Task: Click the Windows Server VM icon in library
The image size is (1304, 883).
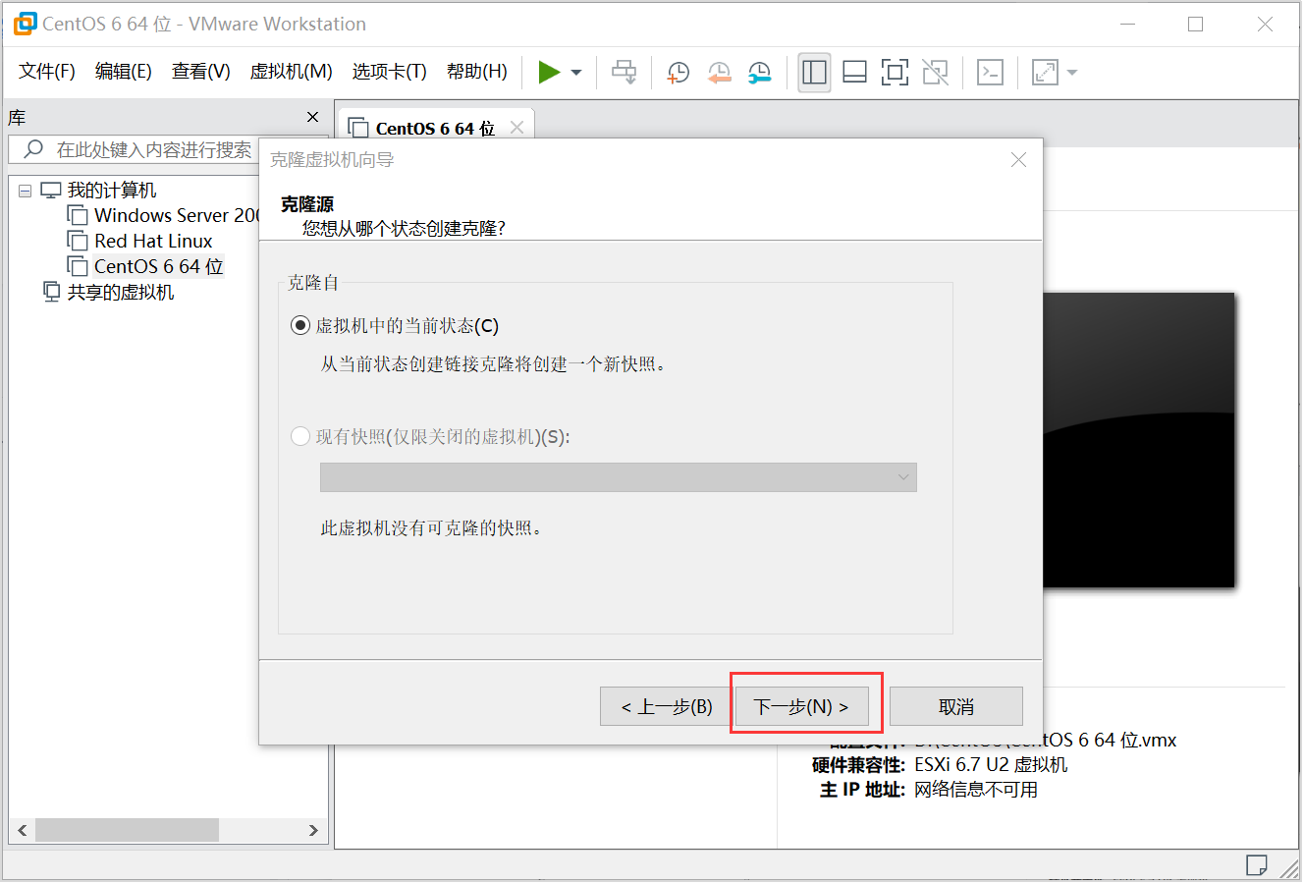Action: (78, 215)
